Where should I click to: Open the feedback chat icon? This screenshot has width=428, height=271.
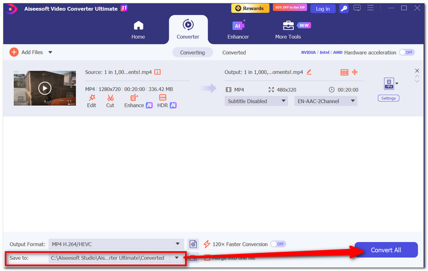coord(357,8)
